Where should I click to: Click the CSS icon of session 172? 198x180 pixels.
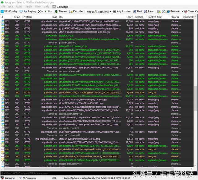(x=2, y=92)
